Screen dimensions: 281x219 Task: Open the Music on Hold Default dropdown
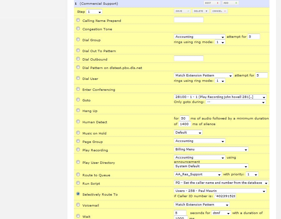point(188,132)
